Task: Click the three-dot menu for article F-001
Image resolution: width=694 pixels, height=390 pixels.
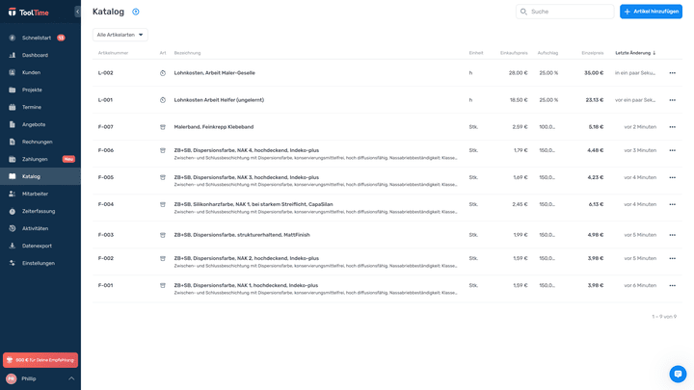Action: click(672, 285)
